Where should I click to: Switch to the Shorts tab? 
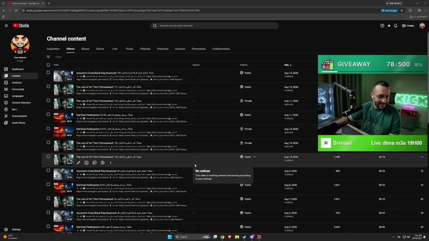coord(100,49)
